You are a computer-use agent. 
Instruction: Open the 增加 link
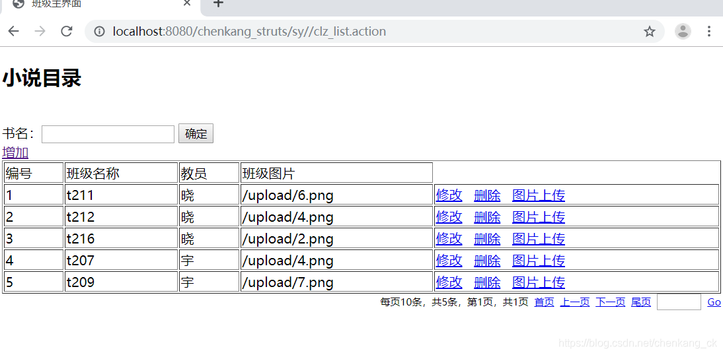[x=15, y=152]
